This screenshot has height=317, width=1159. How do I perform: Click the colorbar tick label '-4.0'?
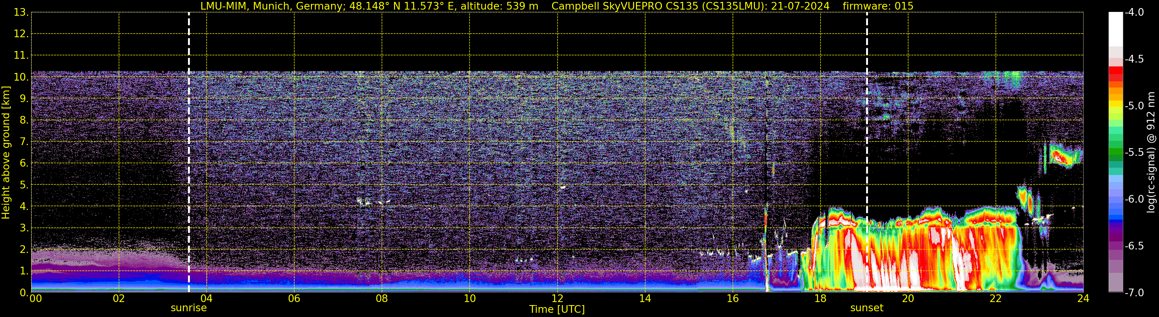[1134, 13]
